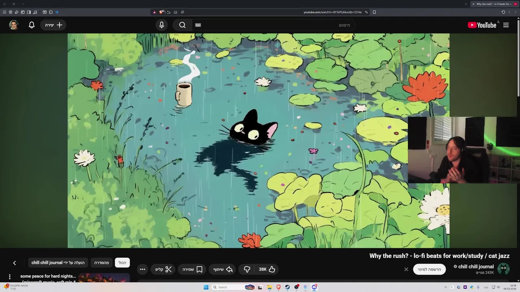Start voice search with microphone icon
Viewport: 520px width, 292px height.
click(162, 25)
